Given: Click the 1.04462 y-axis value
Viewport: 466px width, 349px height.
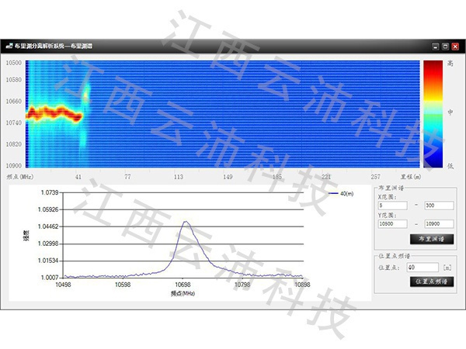Looking at the screenshot, I should [48, 226].
